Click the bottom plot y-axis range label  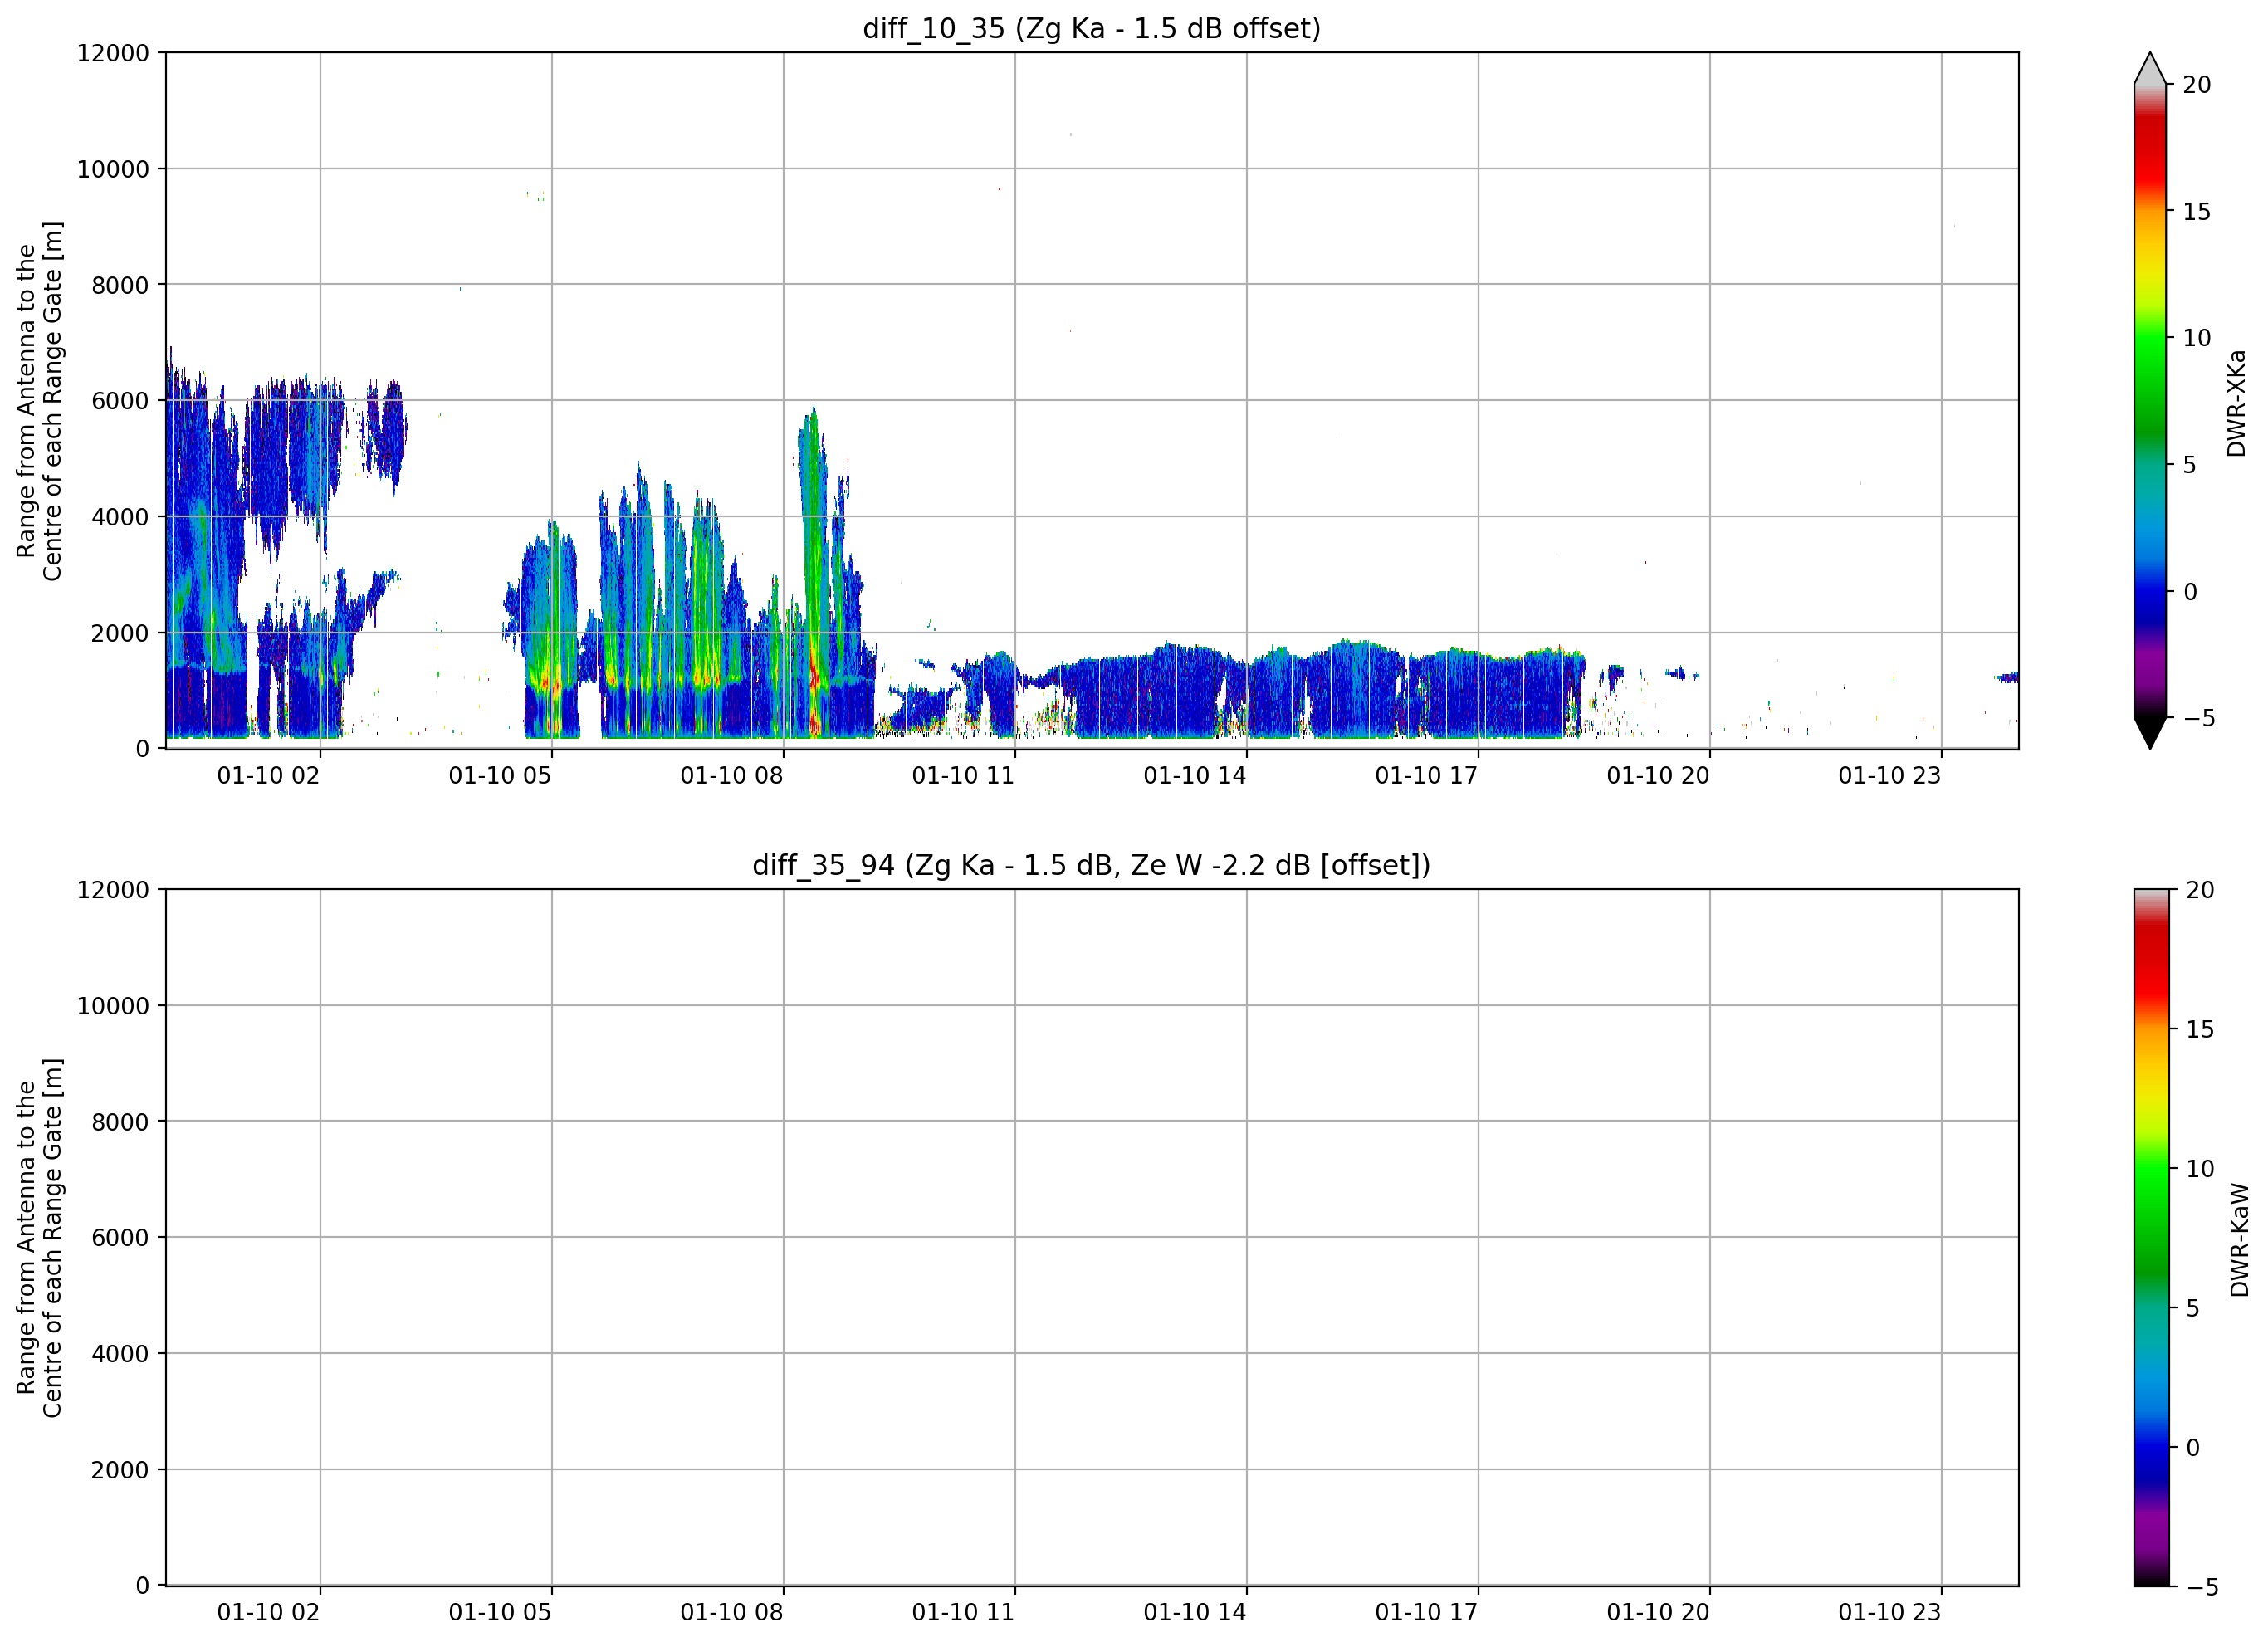coord(39,1238)
